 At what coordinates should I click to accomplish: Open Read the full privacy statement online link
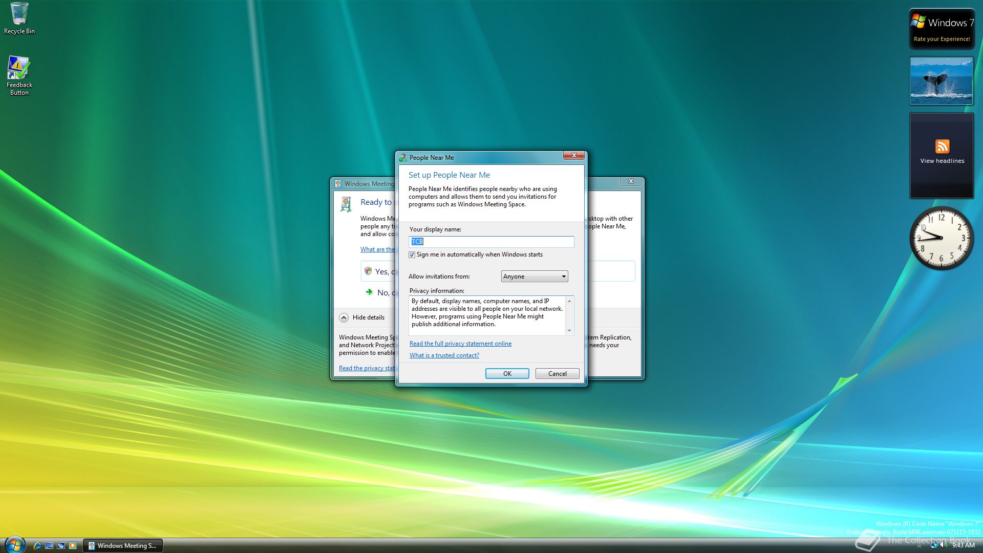coord(460,344)
